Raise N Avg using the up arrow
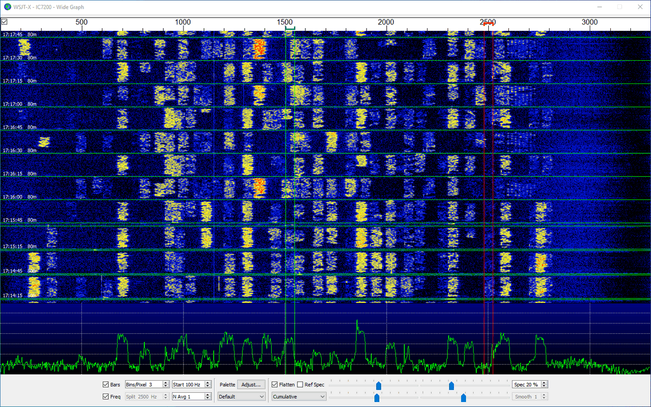 point(208,395)
